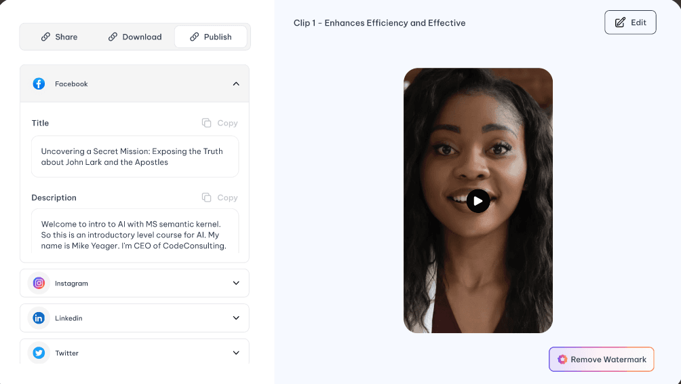Click into the Title text field
Screen dimensions: 681x384
pyautogui.click(x=135, y=157)
